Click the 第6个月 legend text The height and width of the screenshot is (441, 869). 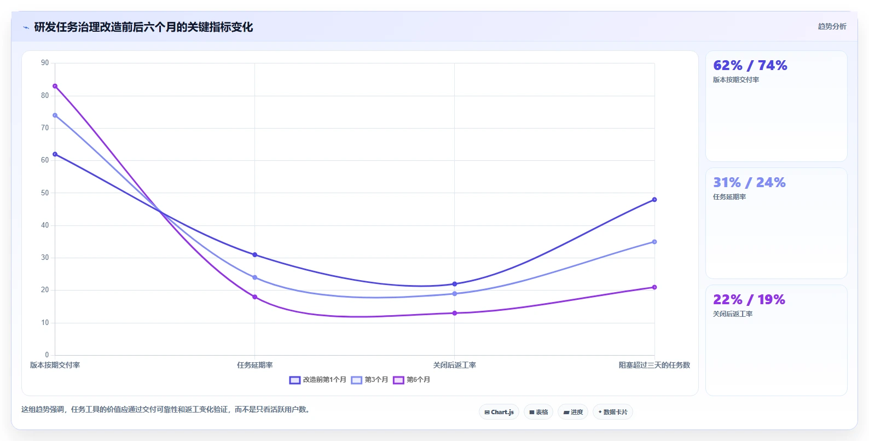click(418, 380)
